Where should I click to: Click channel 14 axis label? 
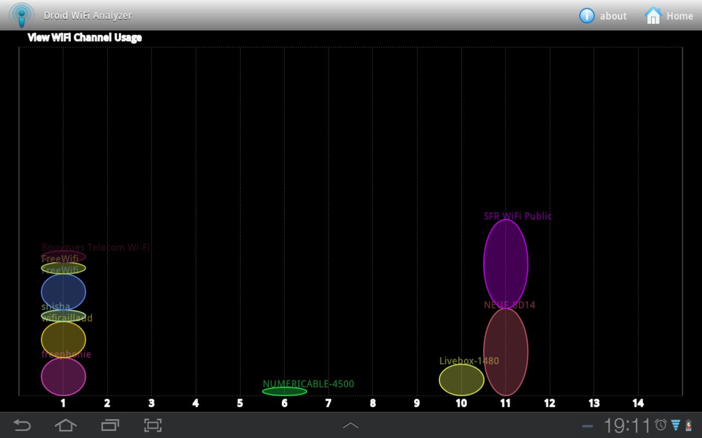638,404
